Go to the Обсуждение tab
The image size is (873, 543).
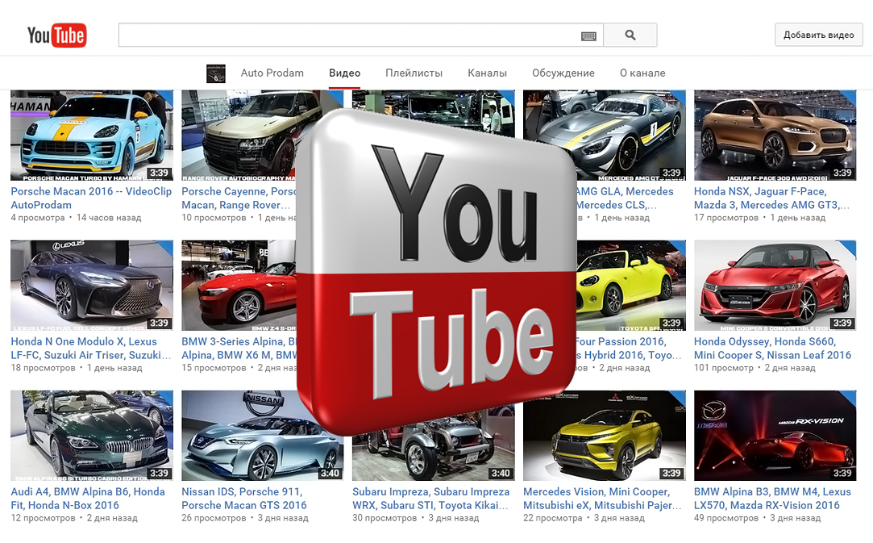563,73
